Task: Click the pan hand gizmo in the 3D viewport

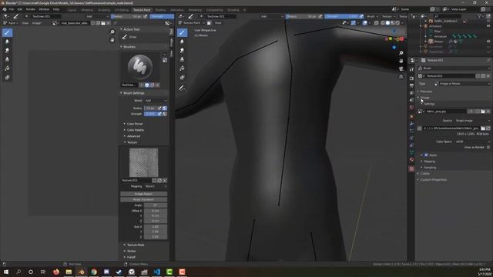Action: click(x=401, y=61)
